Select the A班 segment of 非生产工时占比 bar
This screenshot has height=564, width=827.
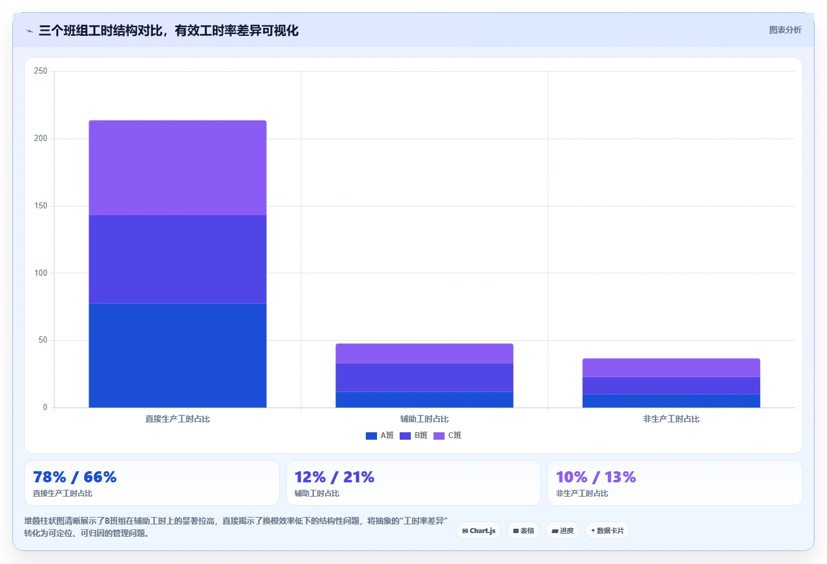click(671, 401)
